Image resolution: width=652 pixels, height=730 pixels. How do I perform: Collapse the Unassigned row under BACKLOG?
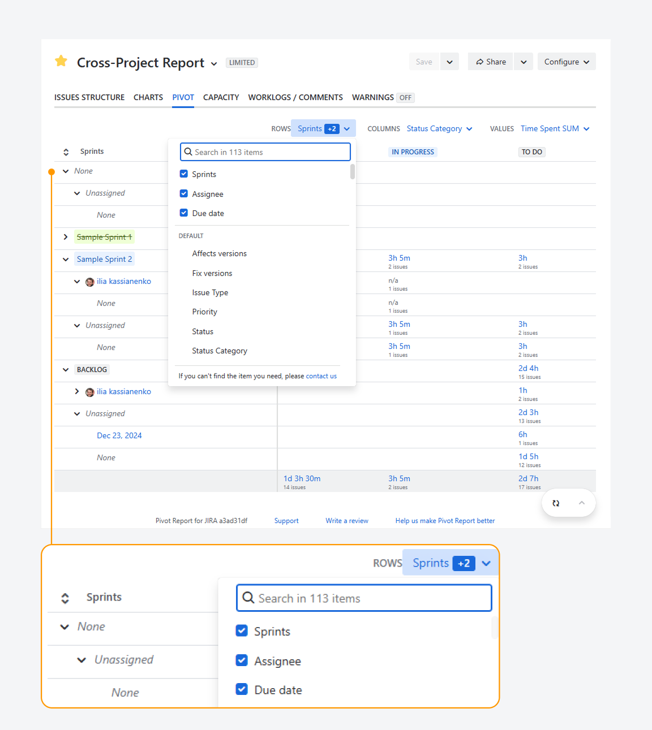coord(77,414)
